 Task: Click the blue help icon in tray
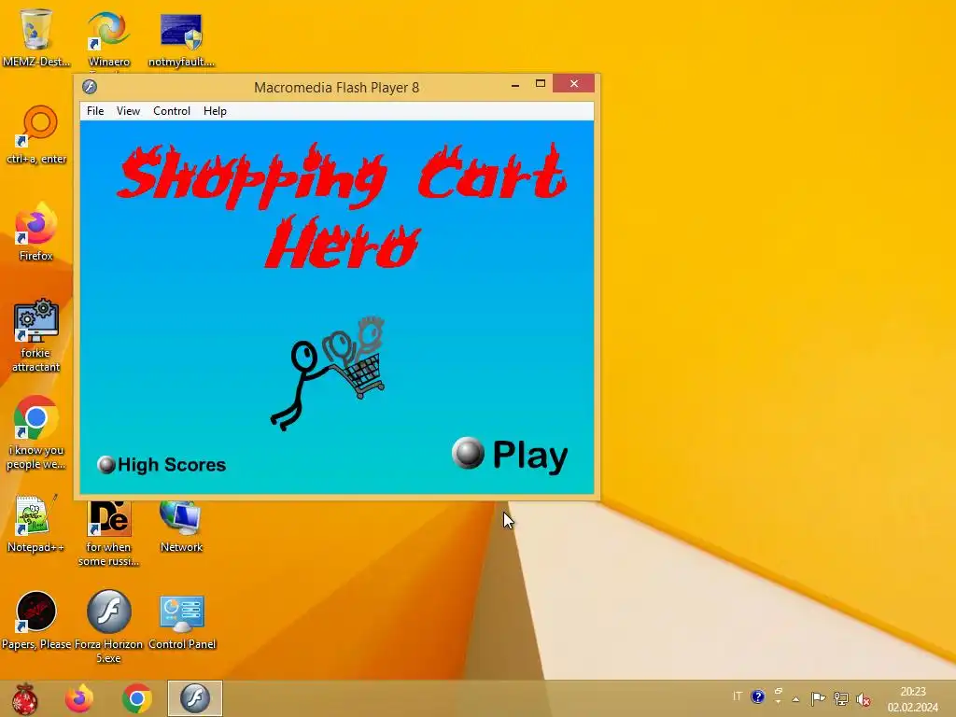point(758,696)
